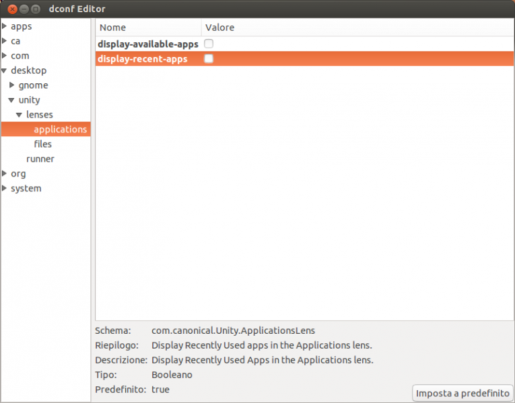Click the Descrizione description text

263,360
